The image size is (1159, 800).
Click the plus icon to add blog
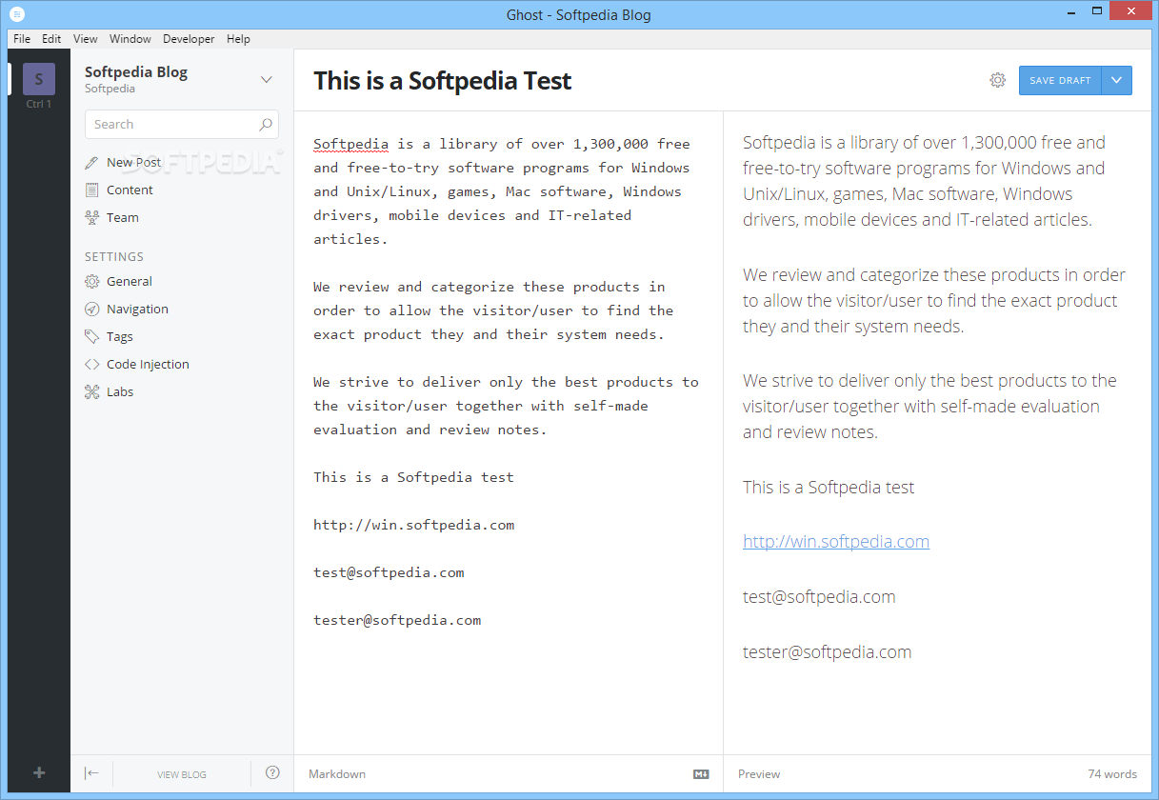pos(39,772)
